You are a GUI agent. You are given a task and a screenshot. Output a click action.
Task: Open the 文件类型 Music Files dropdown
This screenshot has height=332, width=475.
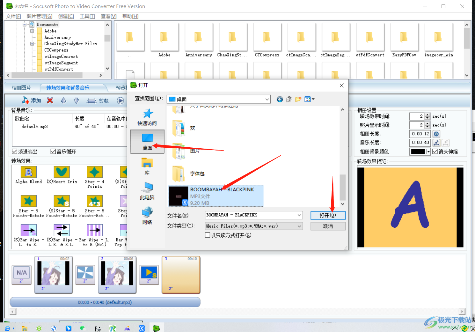(299, 226)
